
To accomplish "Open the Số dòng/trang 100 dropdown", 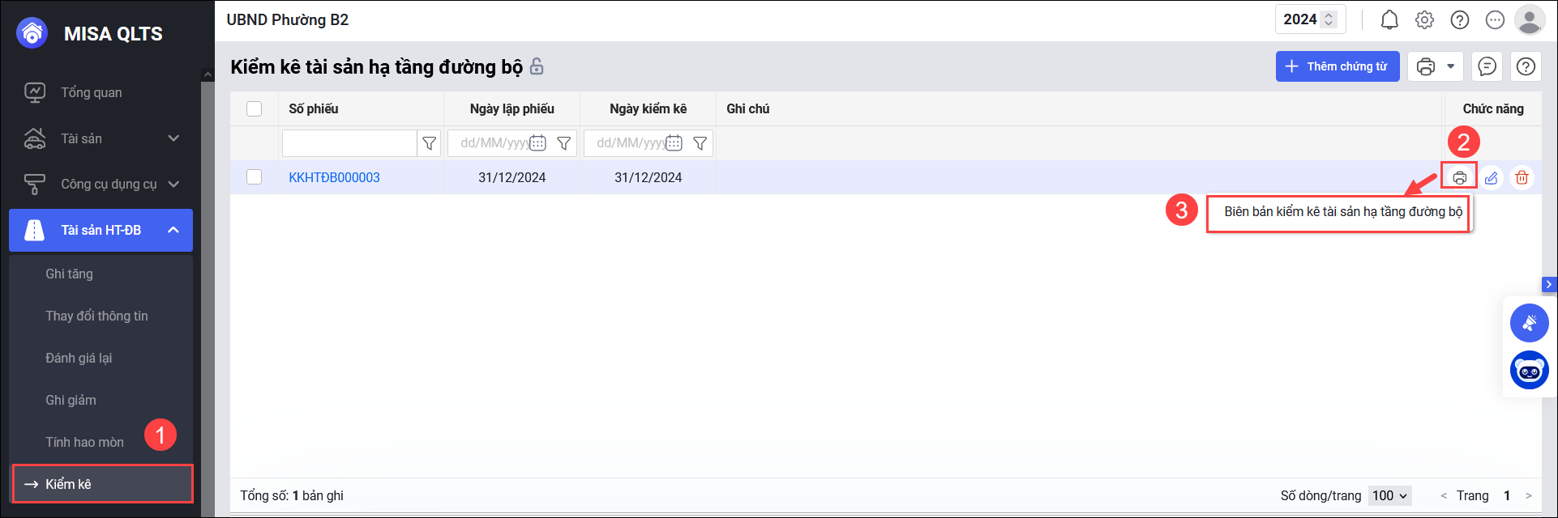I will click(x=1389, y=495).
